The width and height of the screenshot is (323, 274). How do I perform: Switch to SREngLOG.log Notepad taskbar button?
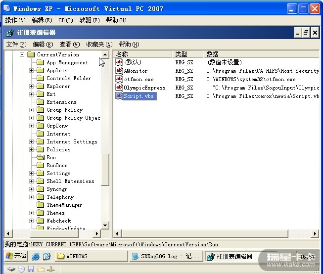[166, 256]
